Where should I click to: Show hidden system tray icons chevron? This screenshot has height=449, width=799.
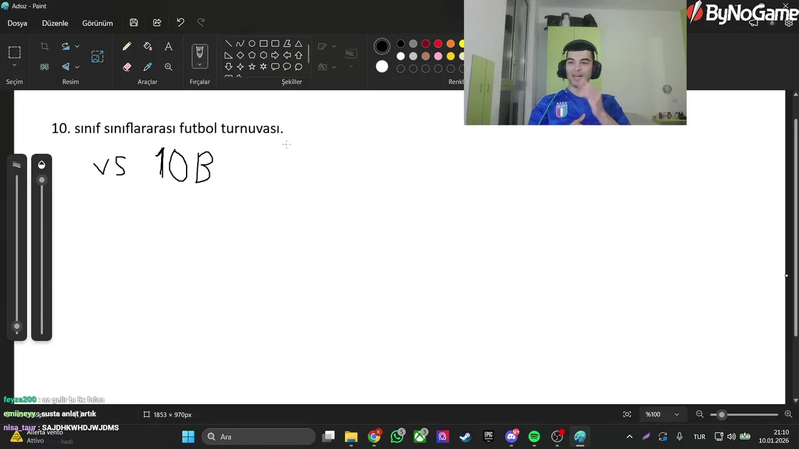(x=629, y=437)
